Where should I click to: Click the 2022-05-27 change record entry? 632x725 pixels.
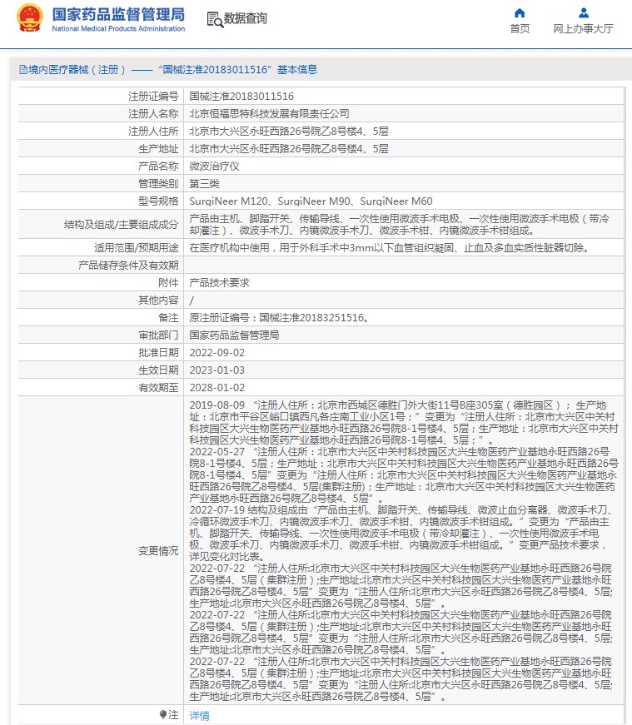click(404, 474)
